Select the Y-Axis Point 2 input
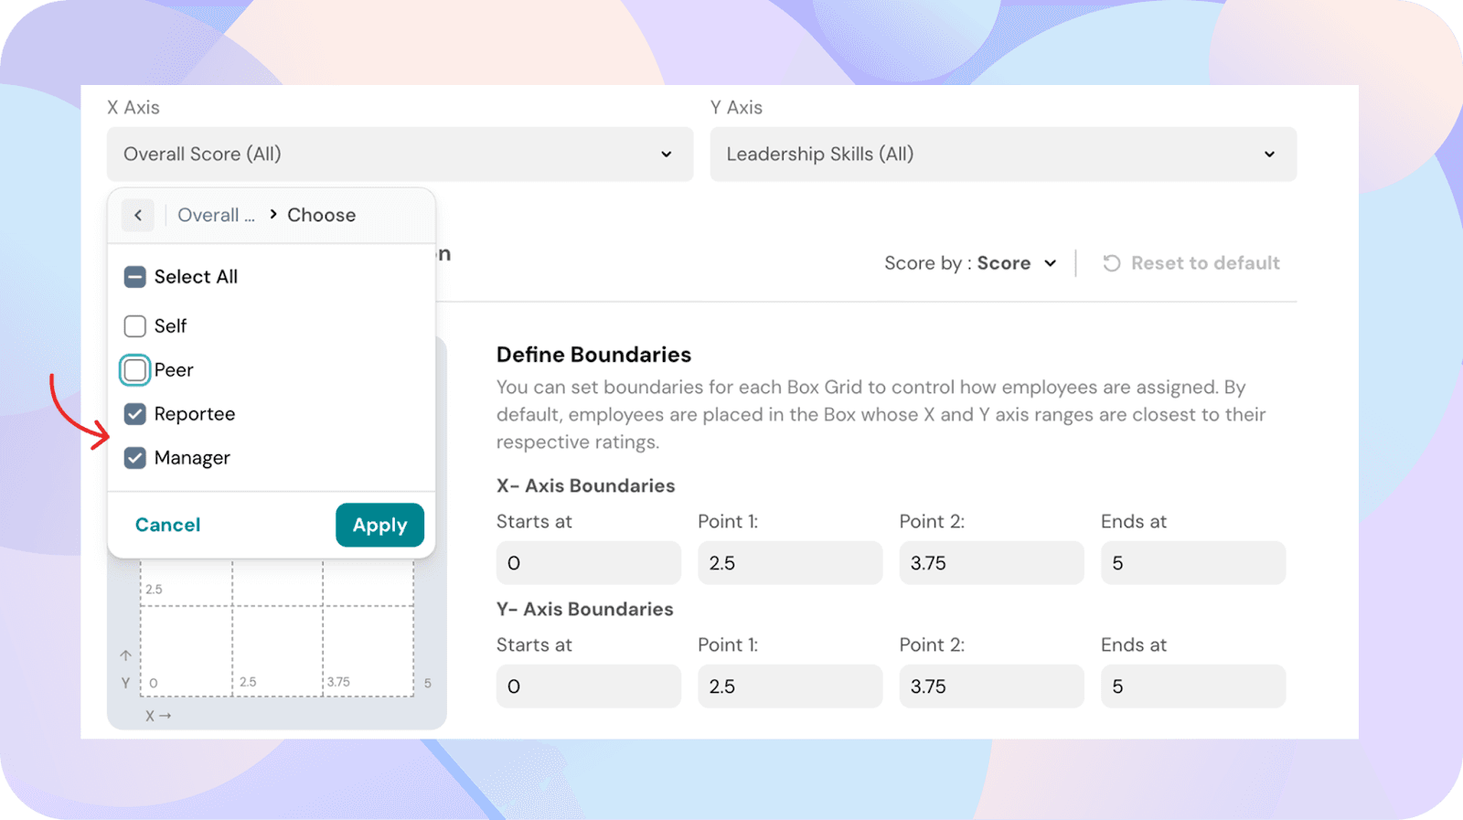Viewport: 1463px width, 820px height. [991, 687]
